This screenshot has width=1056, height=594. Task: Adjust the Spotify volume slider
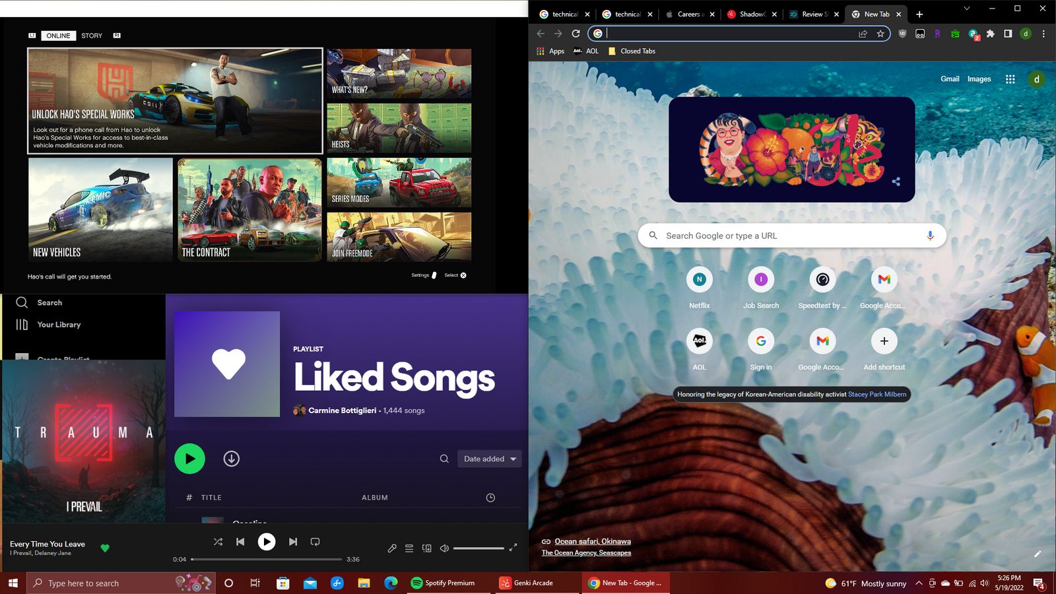(478, 548)
